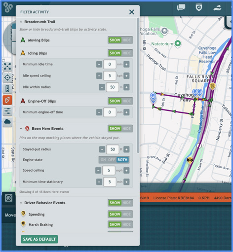Click the traffic light map tool

pos(7,89)
